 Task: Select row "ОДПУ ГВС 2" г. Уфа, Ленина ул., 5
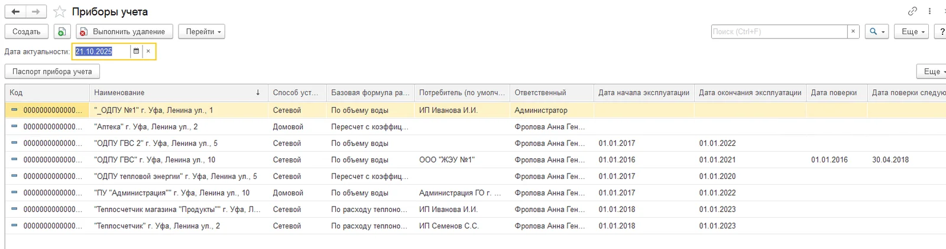point(475,143)
